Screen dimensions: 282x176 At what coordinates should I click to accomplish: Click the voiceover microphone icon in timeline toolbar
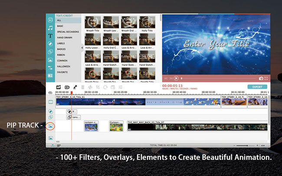[75, 87]
